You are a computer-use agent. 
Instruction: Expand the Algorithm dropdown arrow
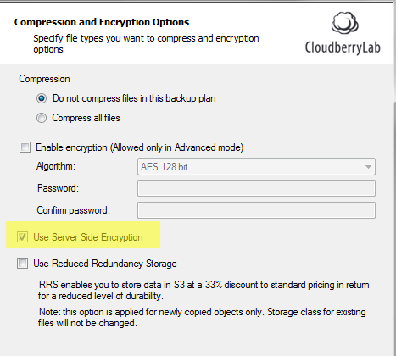click(x=368, y=167)
